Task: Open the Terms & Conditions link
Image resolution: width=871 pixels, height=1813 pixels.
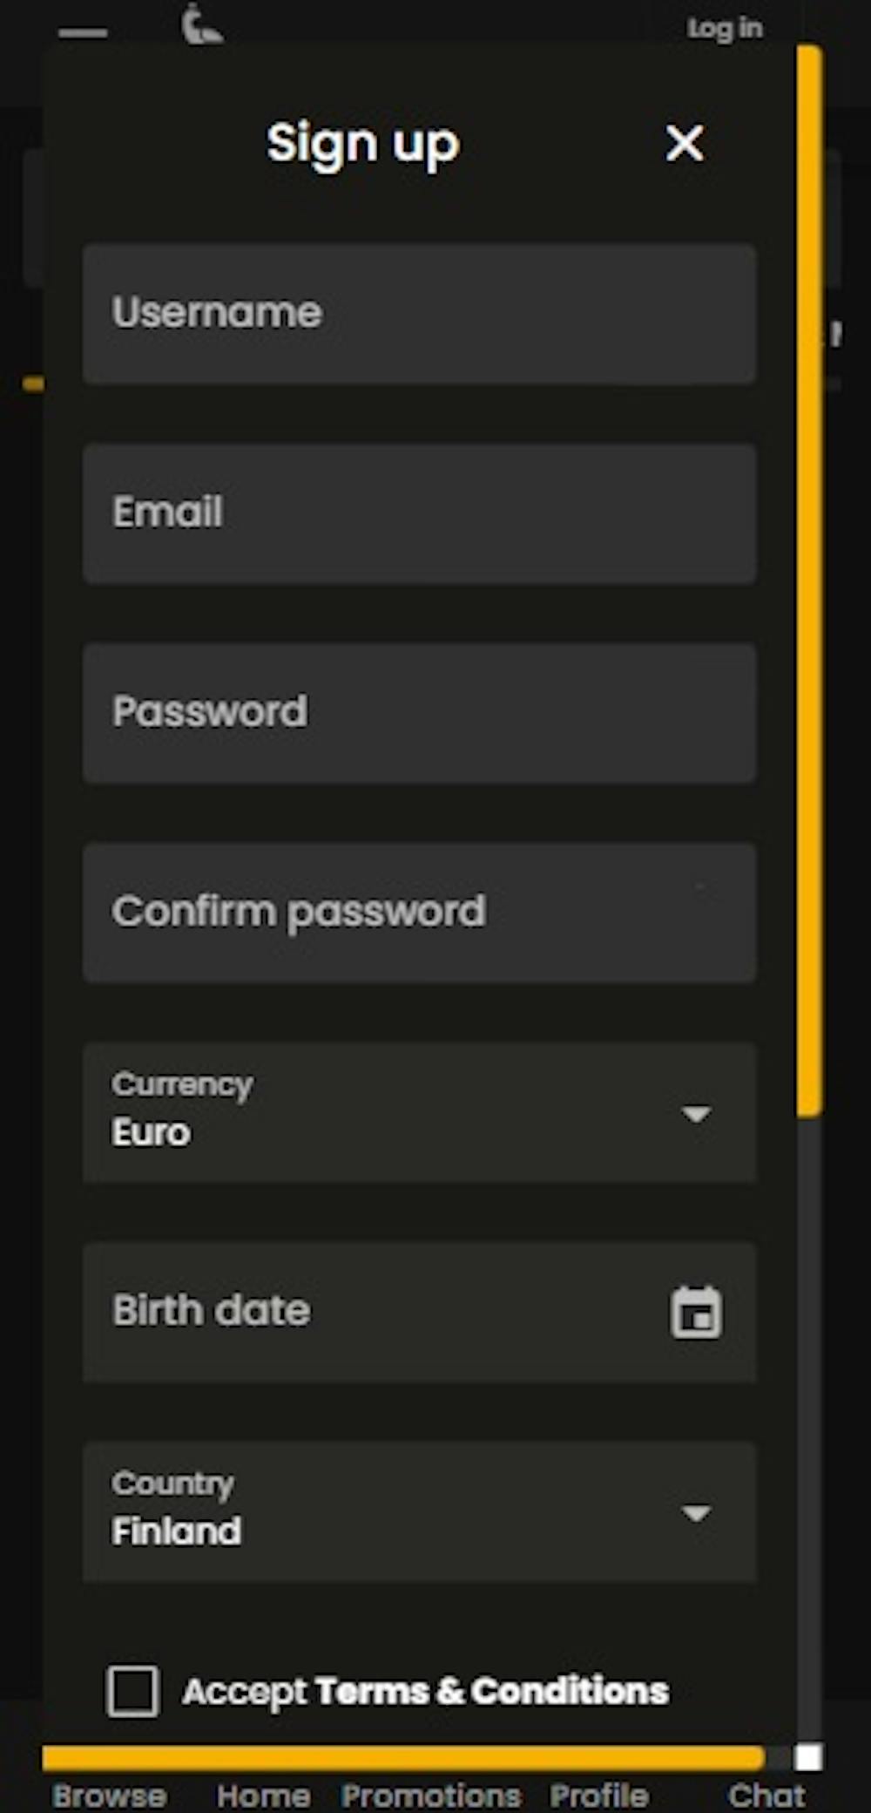Action: pos(492,1691)
